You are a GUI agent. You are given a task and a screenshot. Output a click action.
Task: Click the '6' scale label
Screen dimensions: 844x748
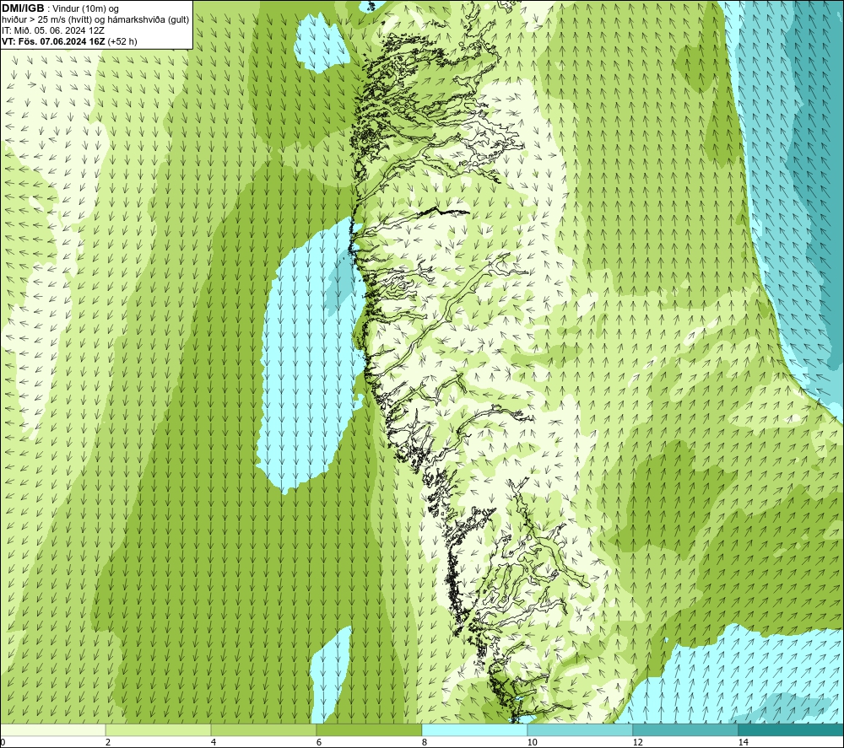pos(319,742)
